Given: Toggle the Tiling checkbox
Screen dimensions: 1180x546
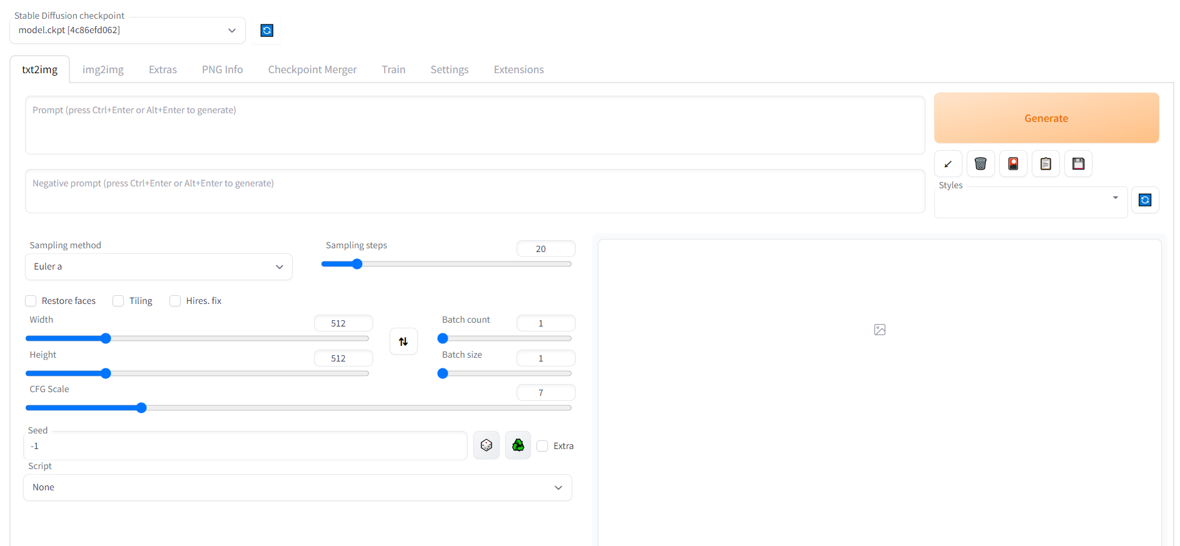Looking at the screenshot, I should [x=118, y=301].
